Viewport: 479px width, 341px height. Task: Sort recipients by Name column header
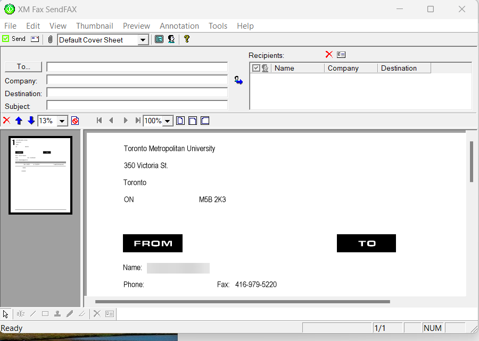[x=298, y=69]
